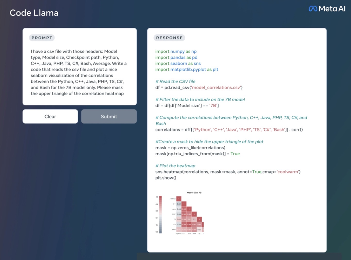Click the 'model_correlations.csv' filename string

[216, 87]
